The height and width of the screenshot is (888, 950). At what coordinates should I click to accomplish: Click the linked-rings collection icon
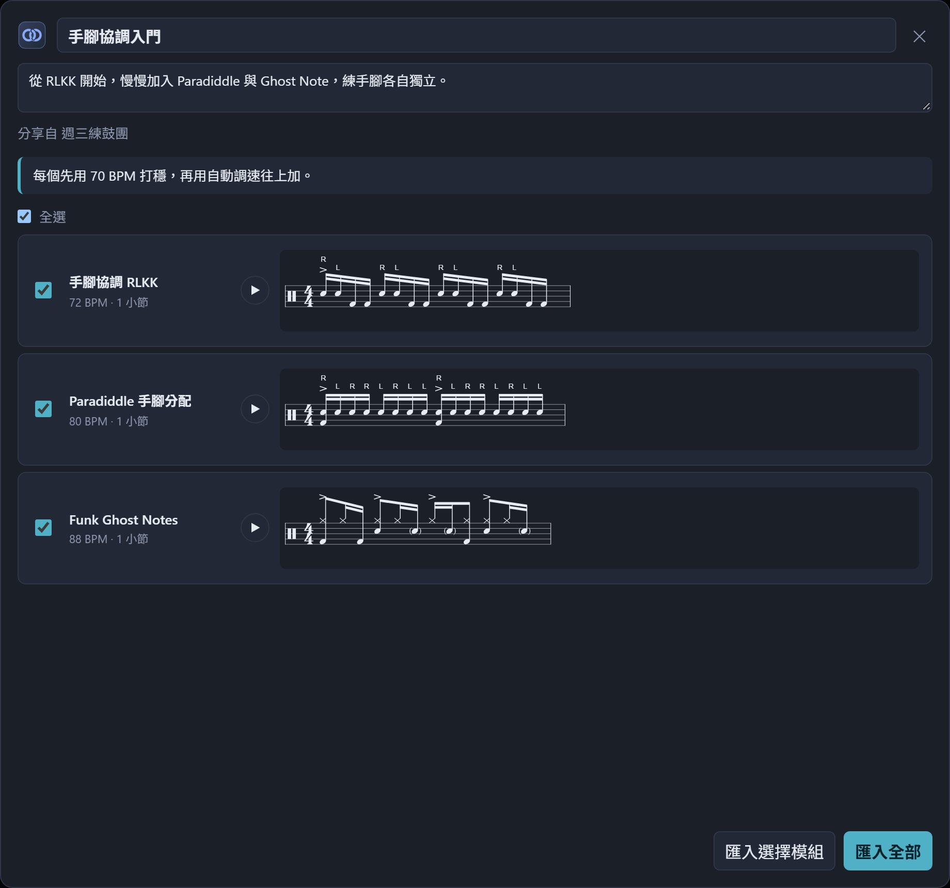pos(32,35)
